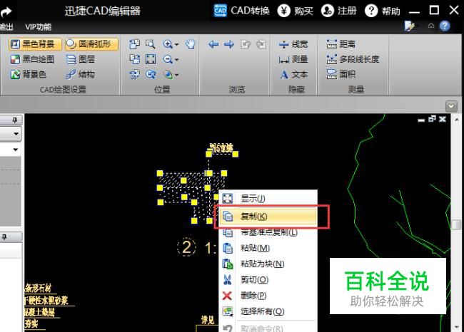
Task: Open the lower dropdown in the left panel
Action: tap(16, 150)
